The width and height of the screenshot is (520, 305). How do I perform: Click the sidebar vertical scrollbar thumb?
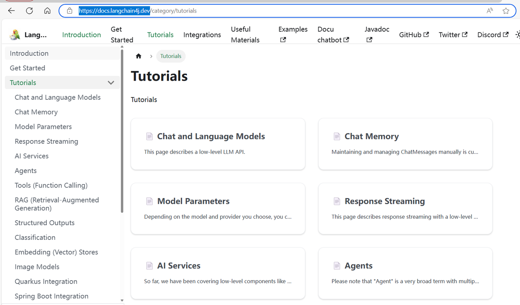122,130
